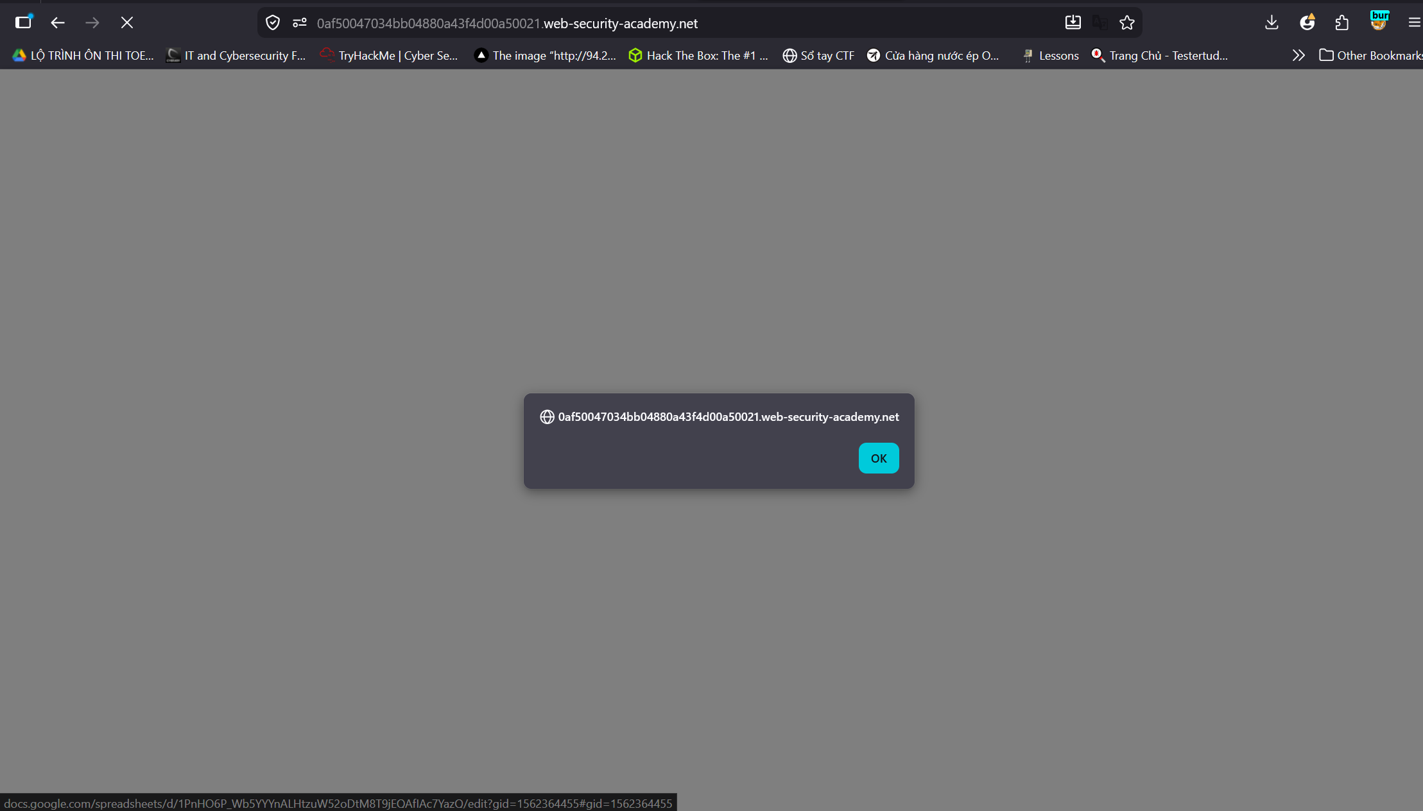Open The image http://94.2... bookmark
The image size is (1423, 811).
pyautogui.click(x=546, y=56)
